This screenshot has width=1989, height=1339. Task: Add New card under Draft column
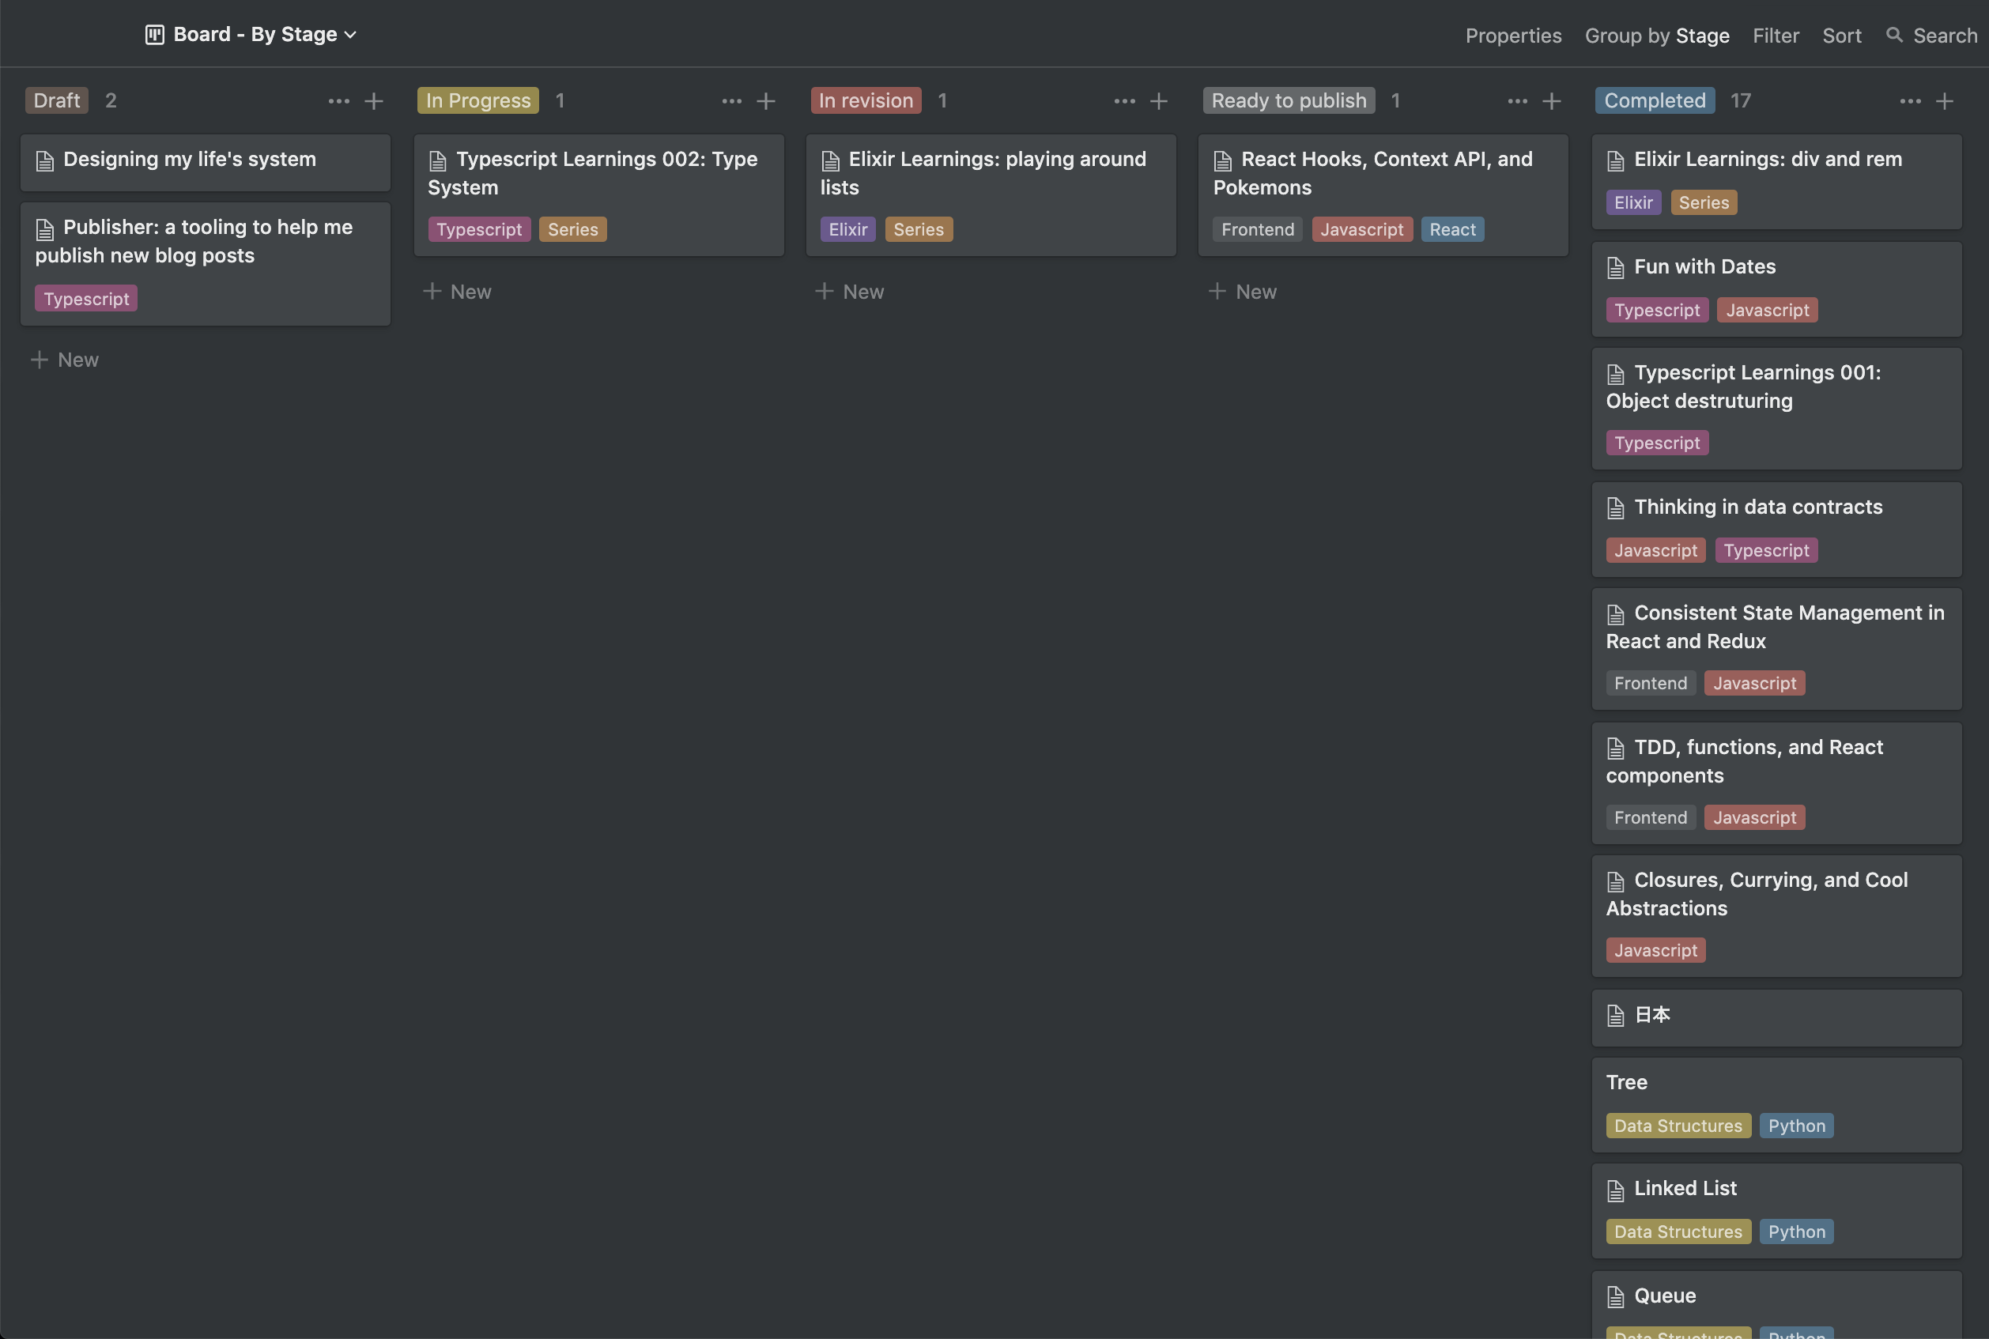coord(65,360)
